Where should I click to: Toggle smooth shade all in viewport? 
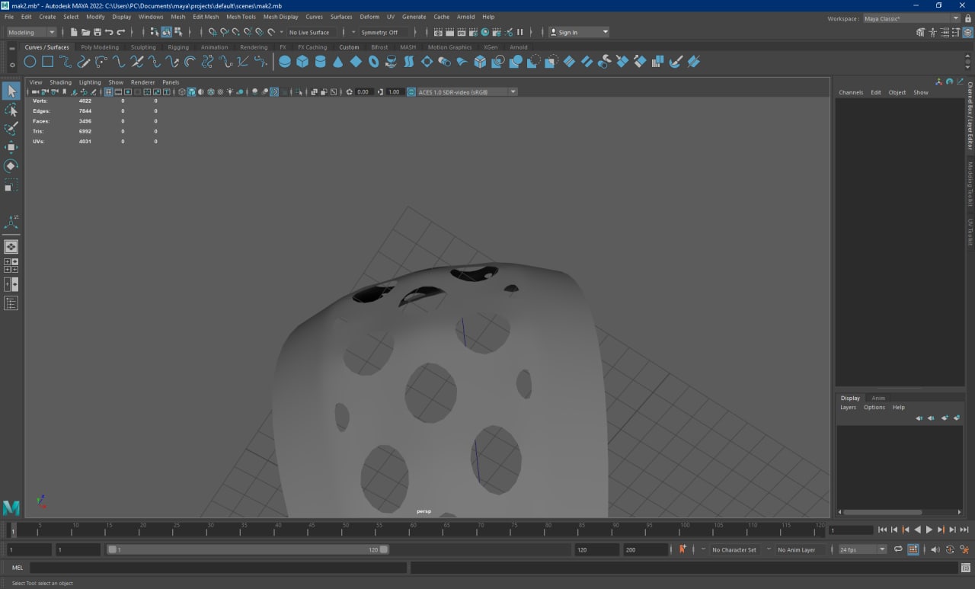pos(191,91)
